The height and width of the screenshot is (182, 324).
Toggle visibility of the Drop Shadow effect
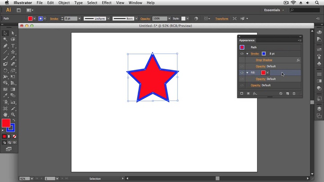click(x=242, y=60)
